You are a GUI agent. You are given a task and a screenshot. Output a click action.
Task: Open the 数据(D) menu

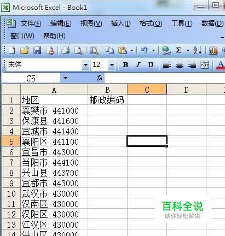(212, 23)
